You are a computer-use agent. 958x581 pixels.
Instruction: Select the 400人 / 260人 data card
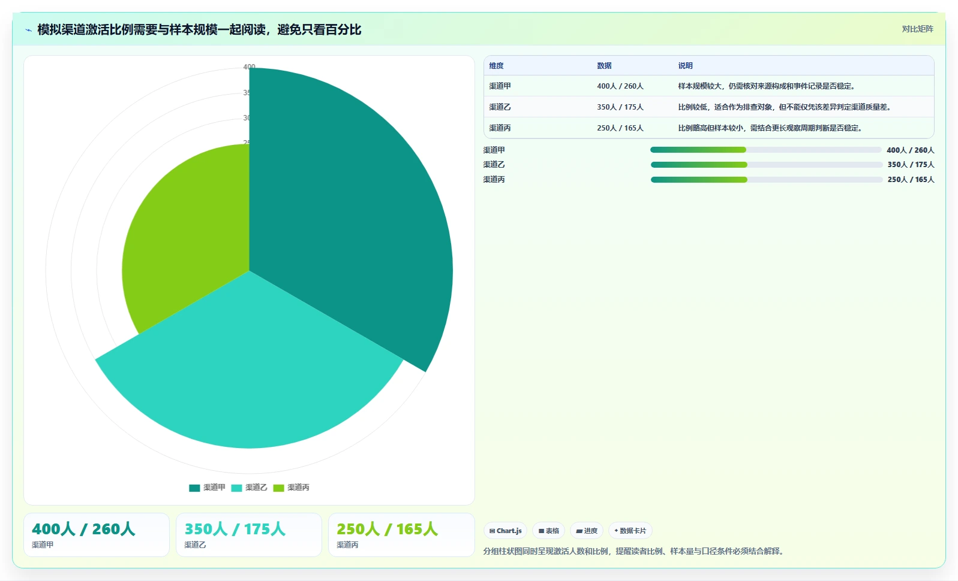click(x=97, y=535)
